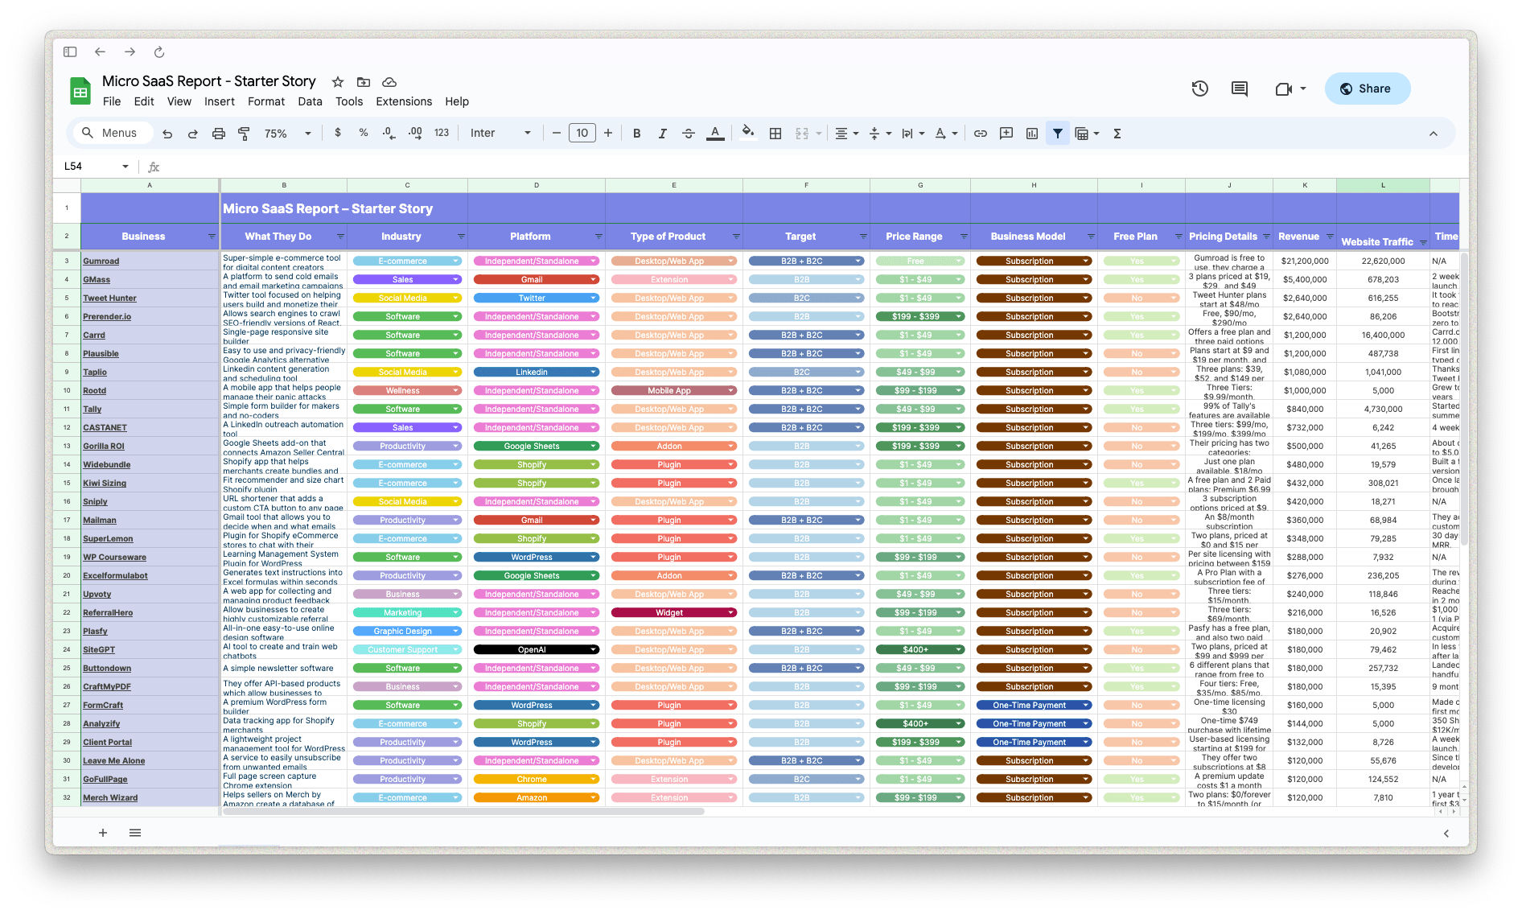
Task: Open the Format menu
Action: (265, 101)
